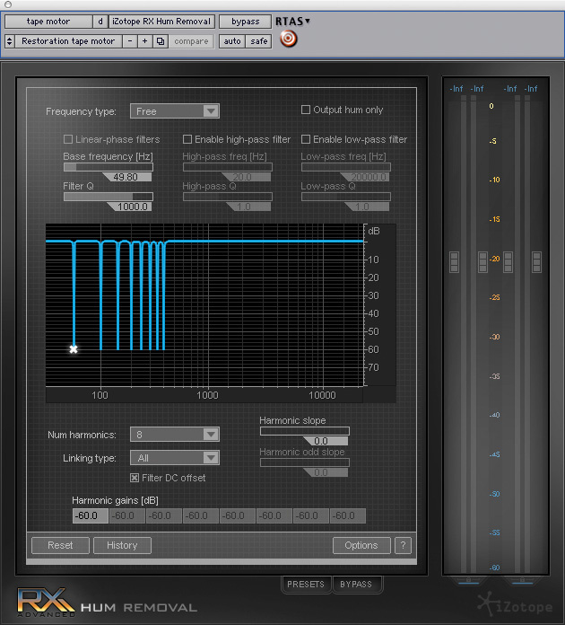Viewport: 565px width, 625px height.
Task: Check Enable low-pass filter
Action: pos(306,139)
